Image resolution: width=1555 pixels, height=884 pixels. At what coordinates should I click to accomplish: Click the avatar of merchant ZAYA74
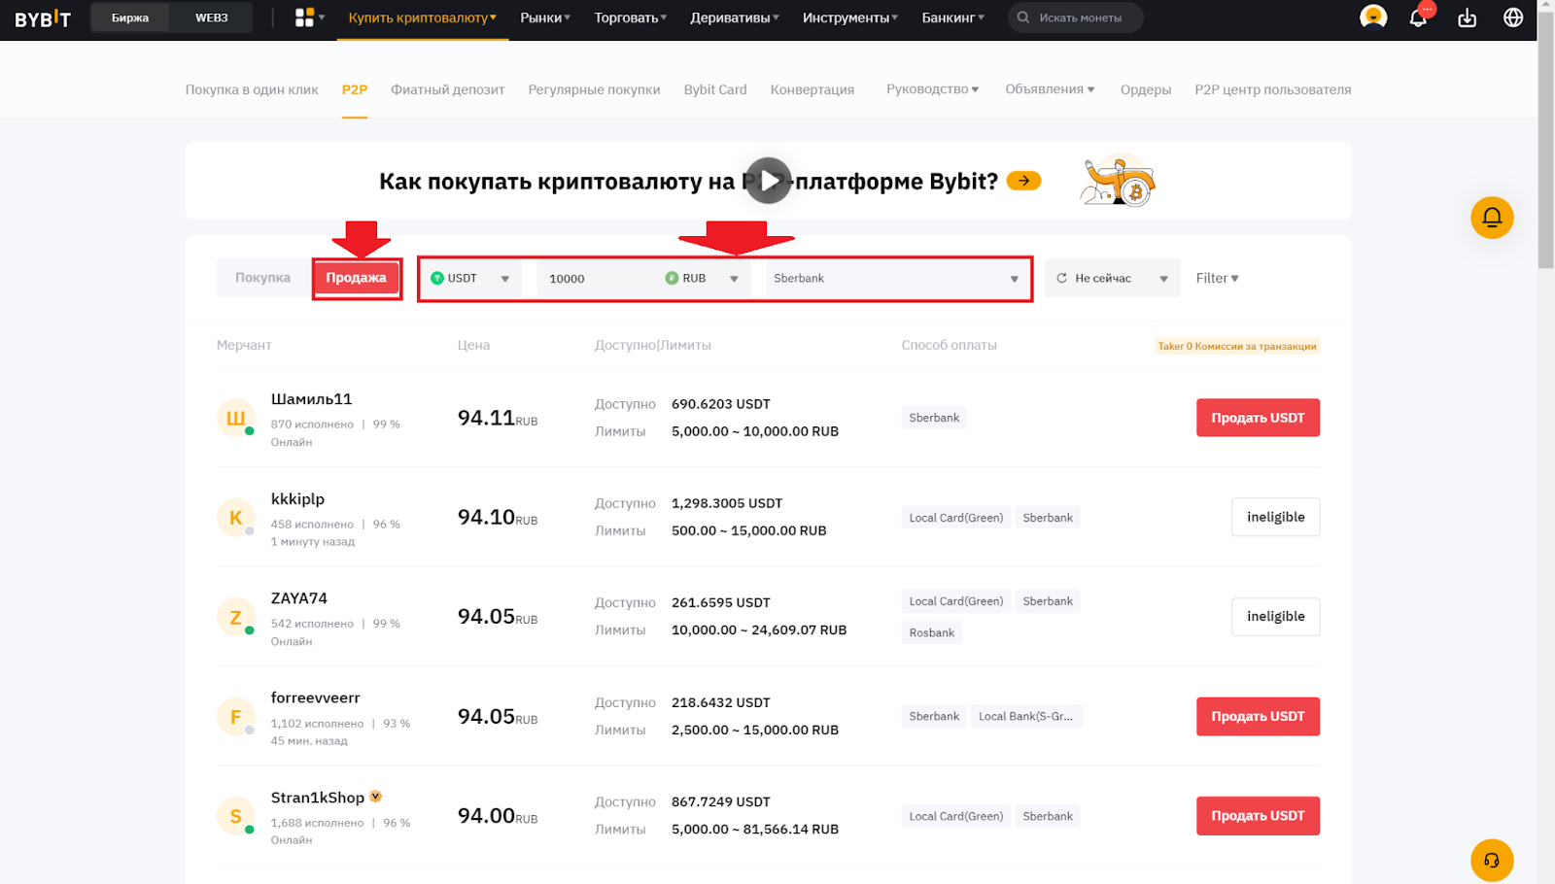(x=235, y=617)
